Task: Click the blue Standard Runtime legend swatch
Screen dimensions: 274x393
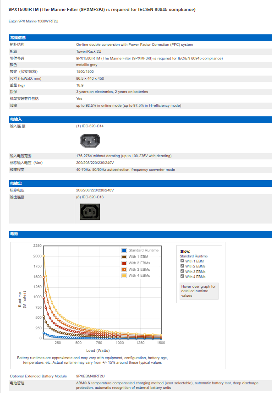Action: click(124, 251)
